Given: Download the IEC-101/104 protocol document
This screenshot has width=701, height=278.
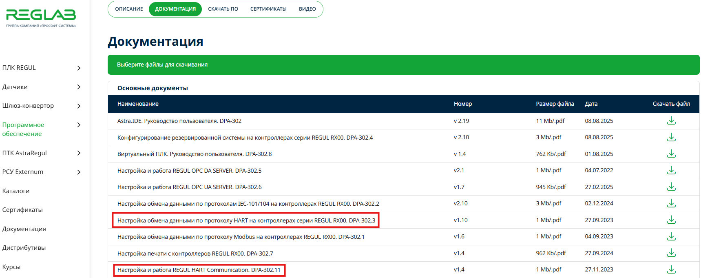Looking at the screenshot, I should (x=671, y=204).
